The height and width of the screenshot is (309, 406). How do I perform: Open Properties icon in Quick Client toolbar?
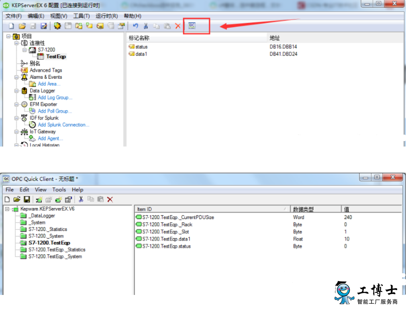[x=68, y=199]
